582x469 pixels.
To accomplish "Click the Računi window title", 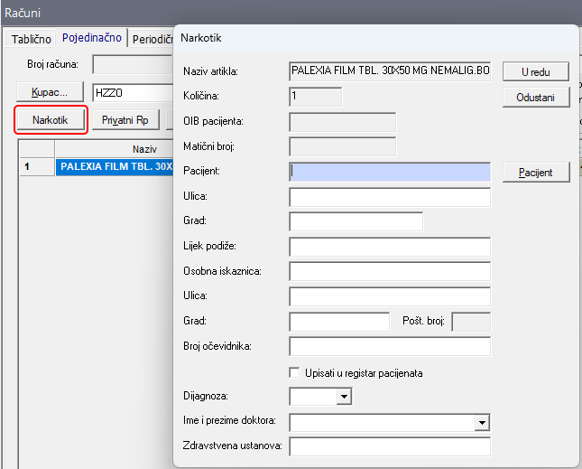I will [x=23, y=13].
